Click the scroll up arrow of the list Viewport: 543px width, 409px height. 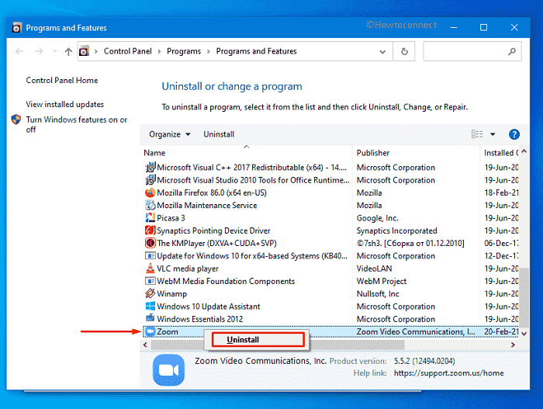point(524,151)
